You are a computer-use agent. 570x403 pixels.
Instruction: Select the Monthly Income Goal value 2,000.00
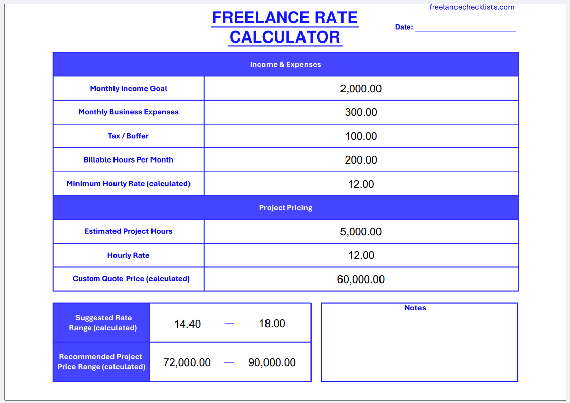tap(361, 88)
